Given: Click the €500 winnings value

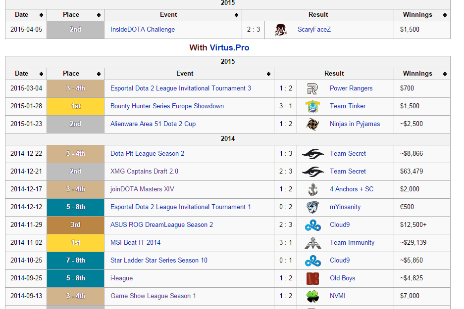Looking at the screenshot, I should (x=407, y=207).
